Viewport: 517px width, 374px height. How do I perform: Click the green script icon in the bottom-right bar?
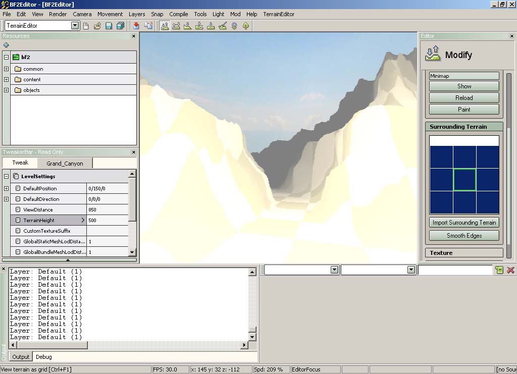click(x=499, y=270)
